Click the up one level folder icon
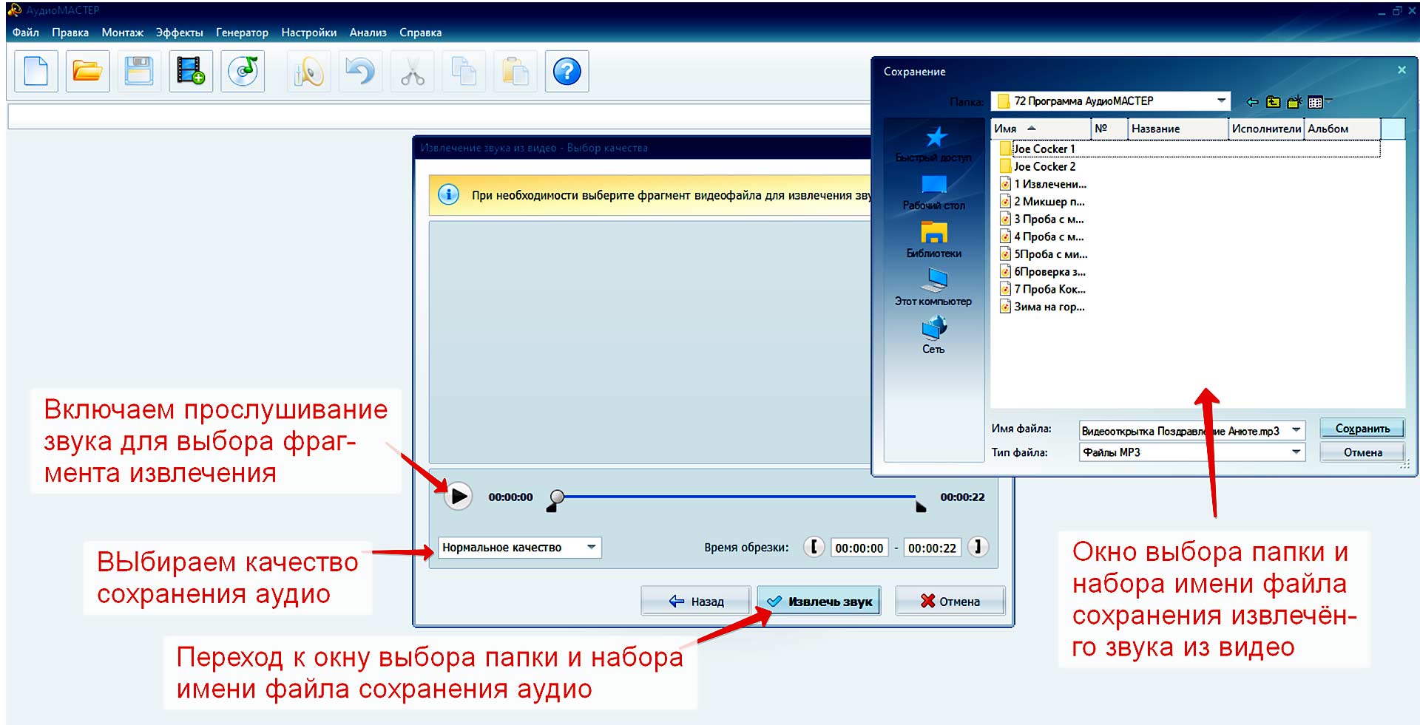This screenshot has width=1420, height=725. pyautogui.click(x=1273, y=102)
